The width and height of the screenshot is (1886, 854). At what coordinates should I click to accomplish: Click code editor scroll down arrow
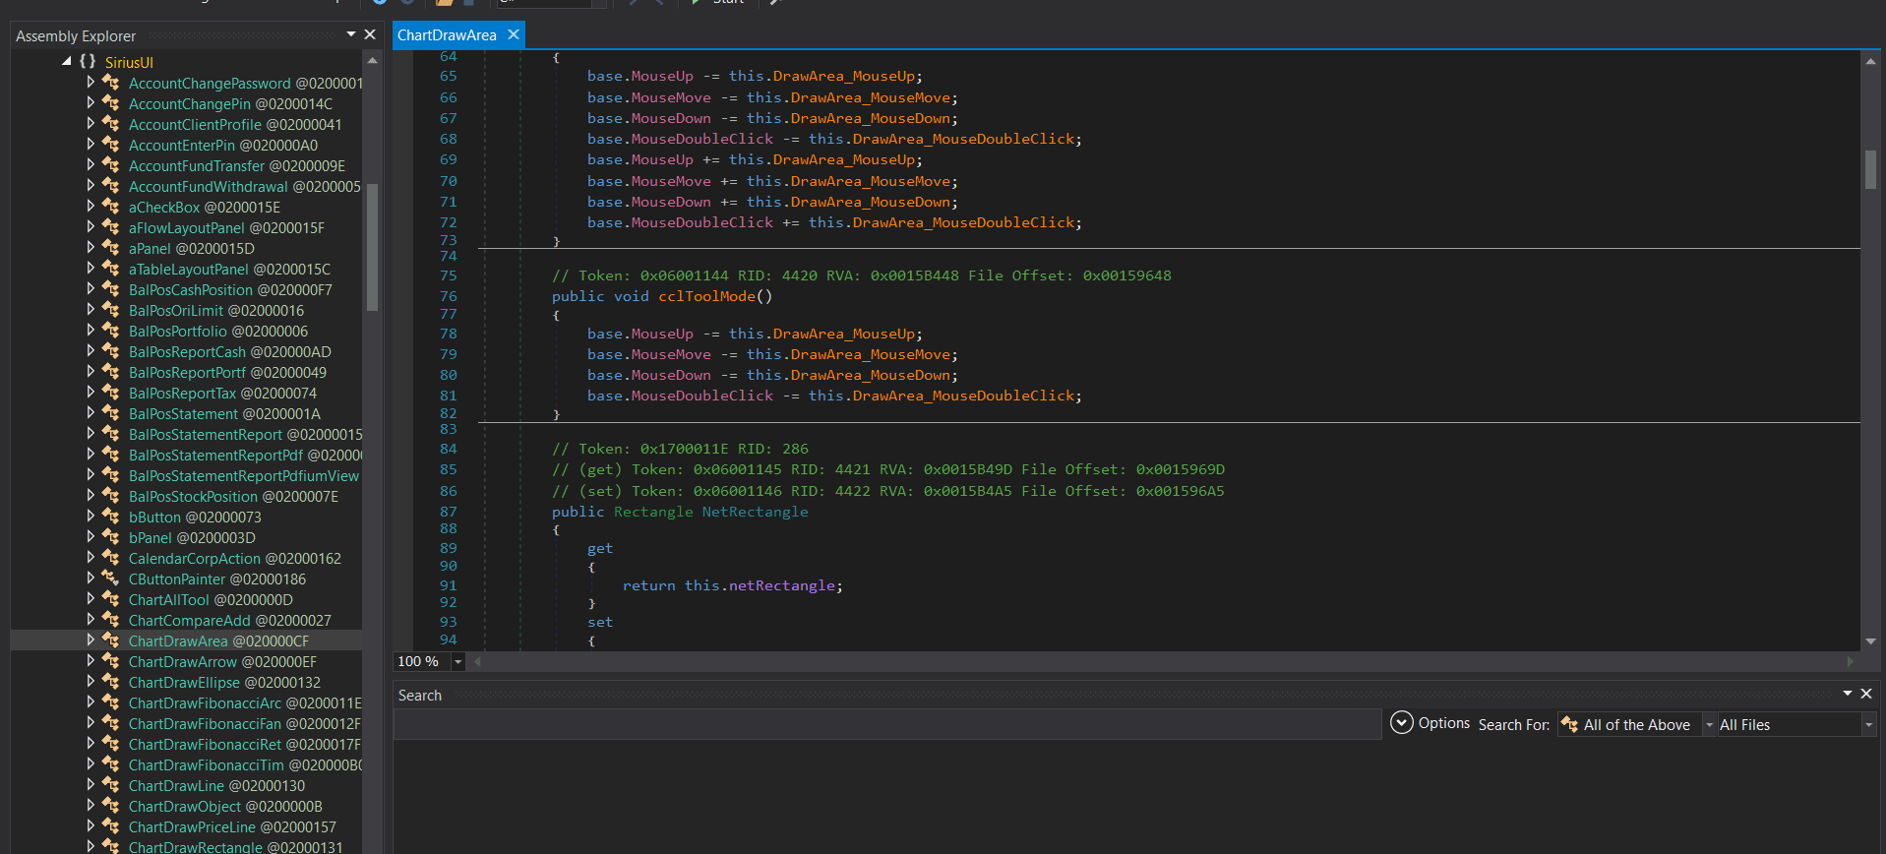point(1870,640)
